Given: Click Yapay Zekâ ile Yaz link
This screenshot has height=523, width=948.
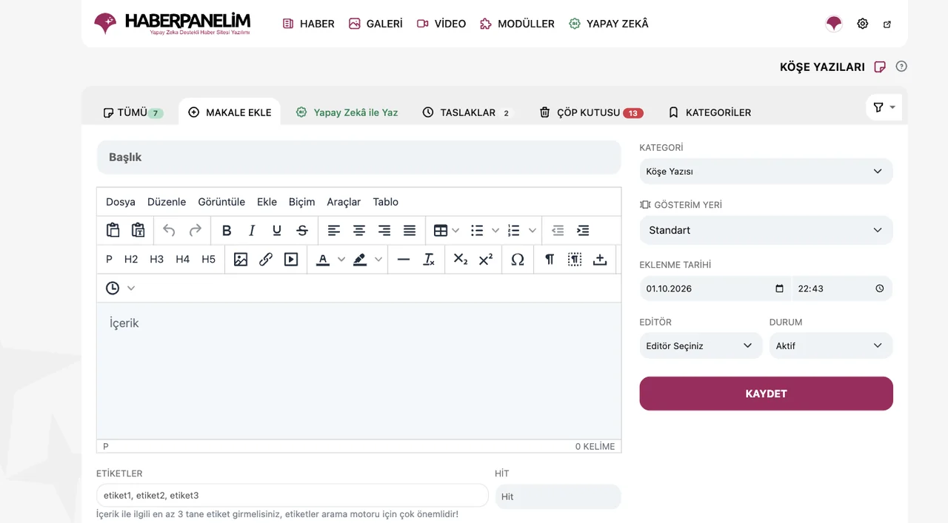Looking at the screenshot, I should pyautogui.click(x=347, y=112).
